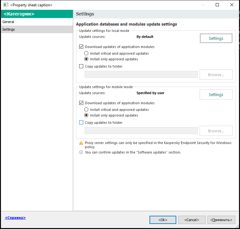Click the info icon beside software updates note
240x229 pixels.
click(x=81, y=152)
